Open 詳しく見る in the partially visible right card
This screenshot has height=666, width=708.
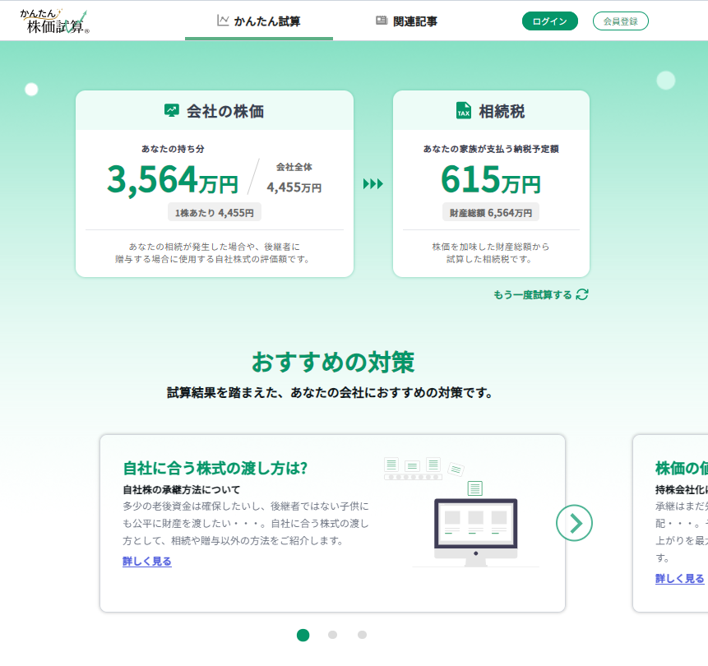point(679,579)
